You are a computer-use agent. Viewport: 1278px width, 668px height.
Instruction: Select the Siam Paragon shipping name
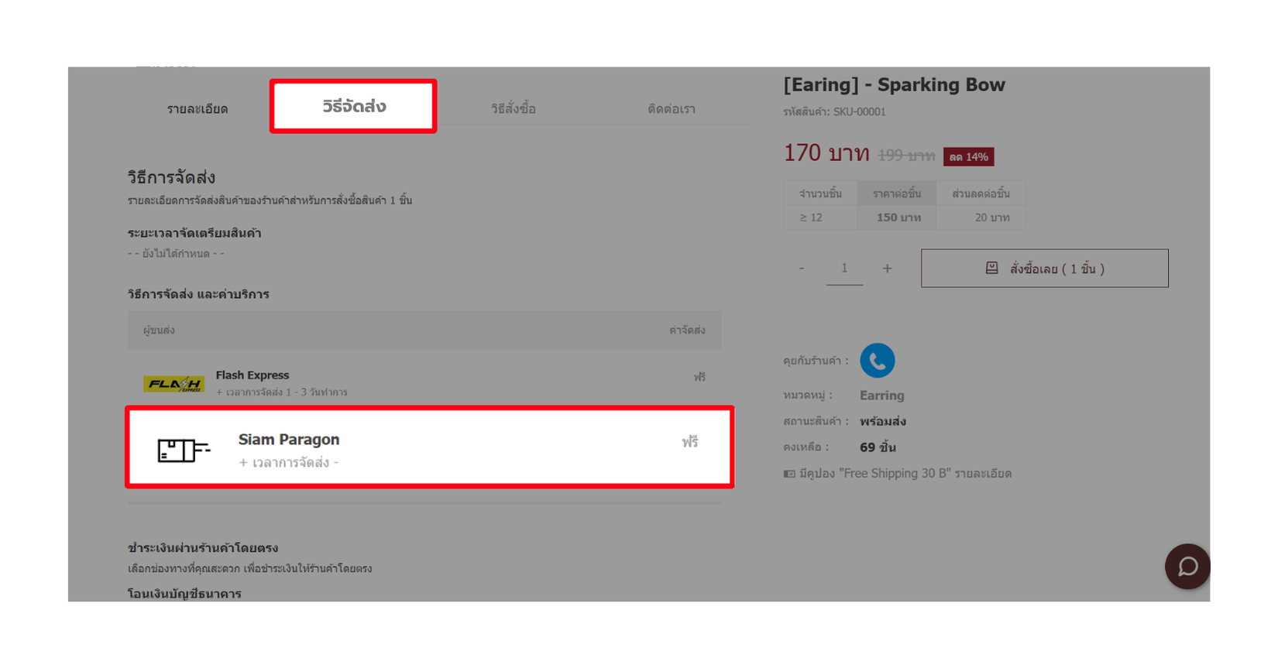point(289,440)
